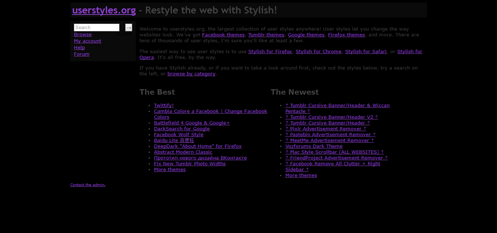The width and height of the screenshot is (497, 233).
Task: Click into the Search input field
Action: [96, 27]
